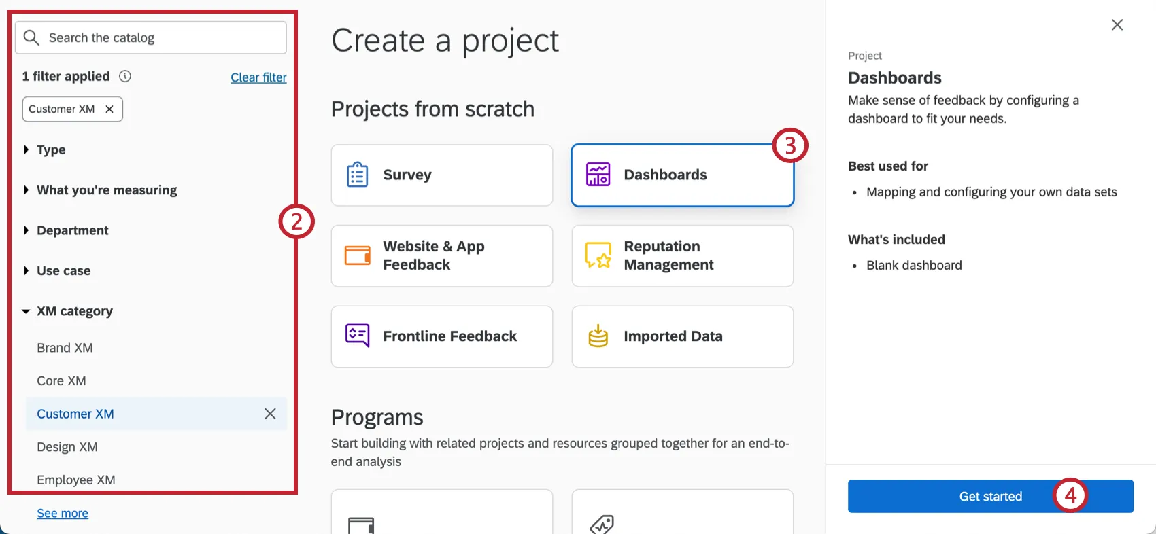Click See more below filters
This screenshot has width=1156, height=534.
[x=62, y=513]
